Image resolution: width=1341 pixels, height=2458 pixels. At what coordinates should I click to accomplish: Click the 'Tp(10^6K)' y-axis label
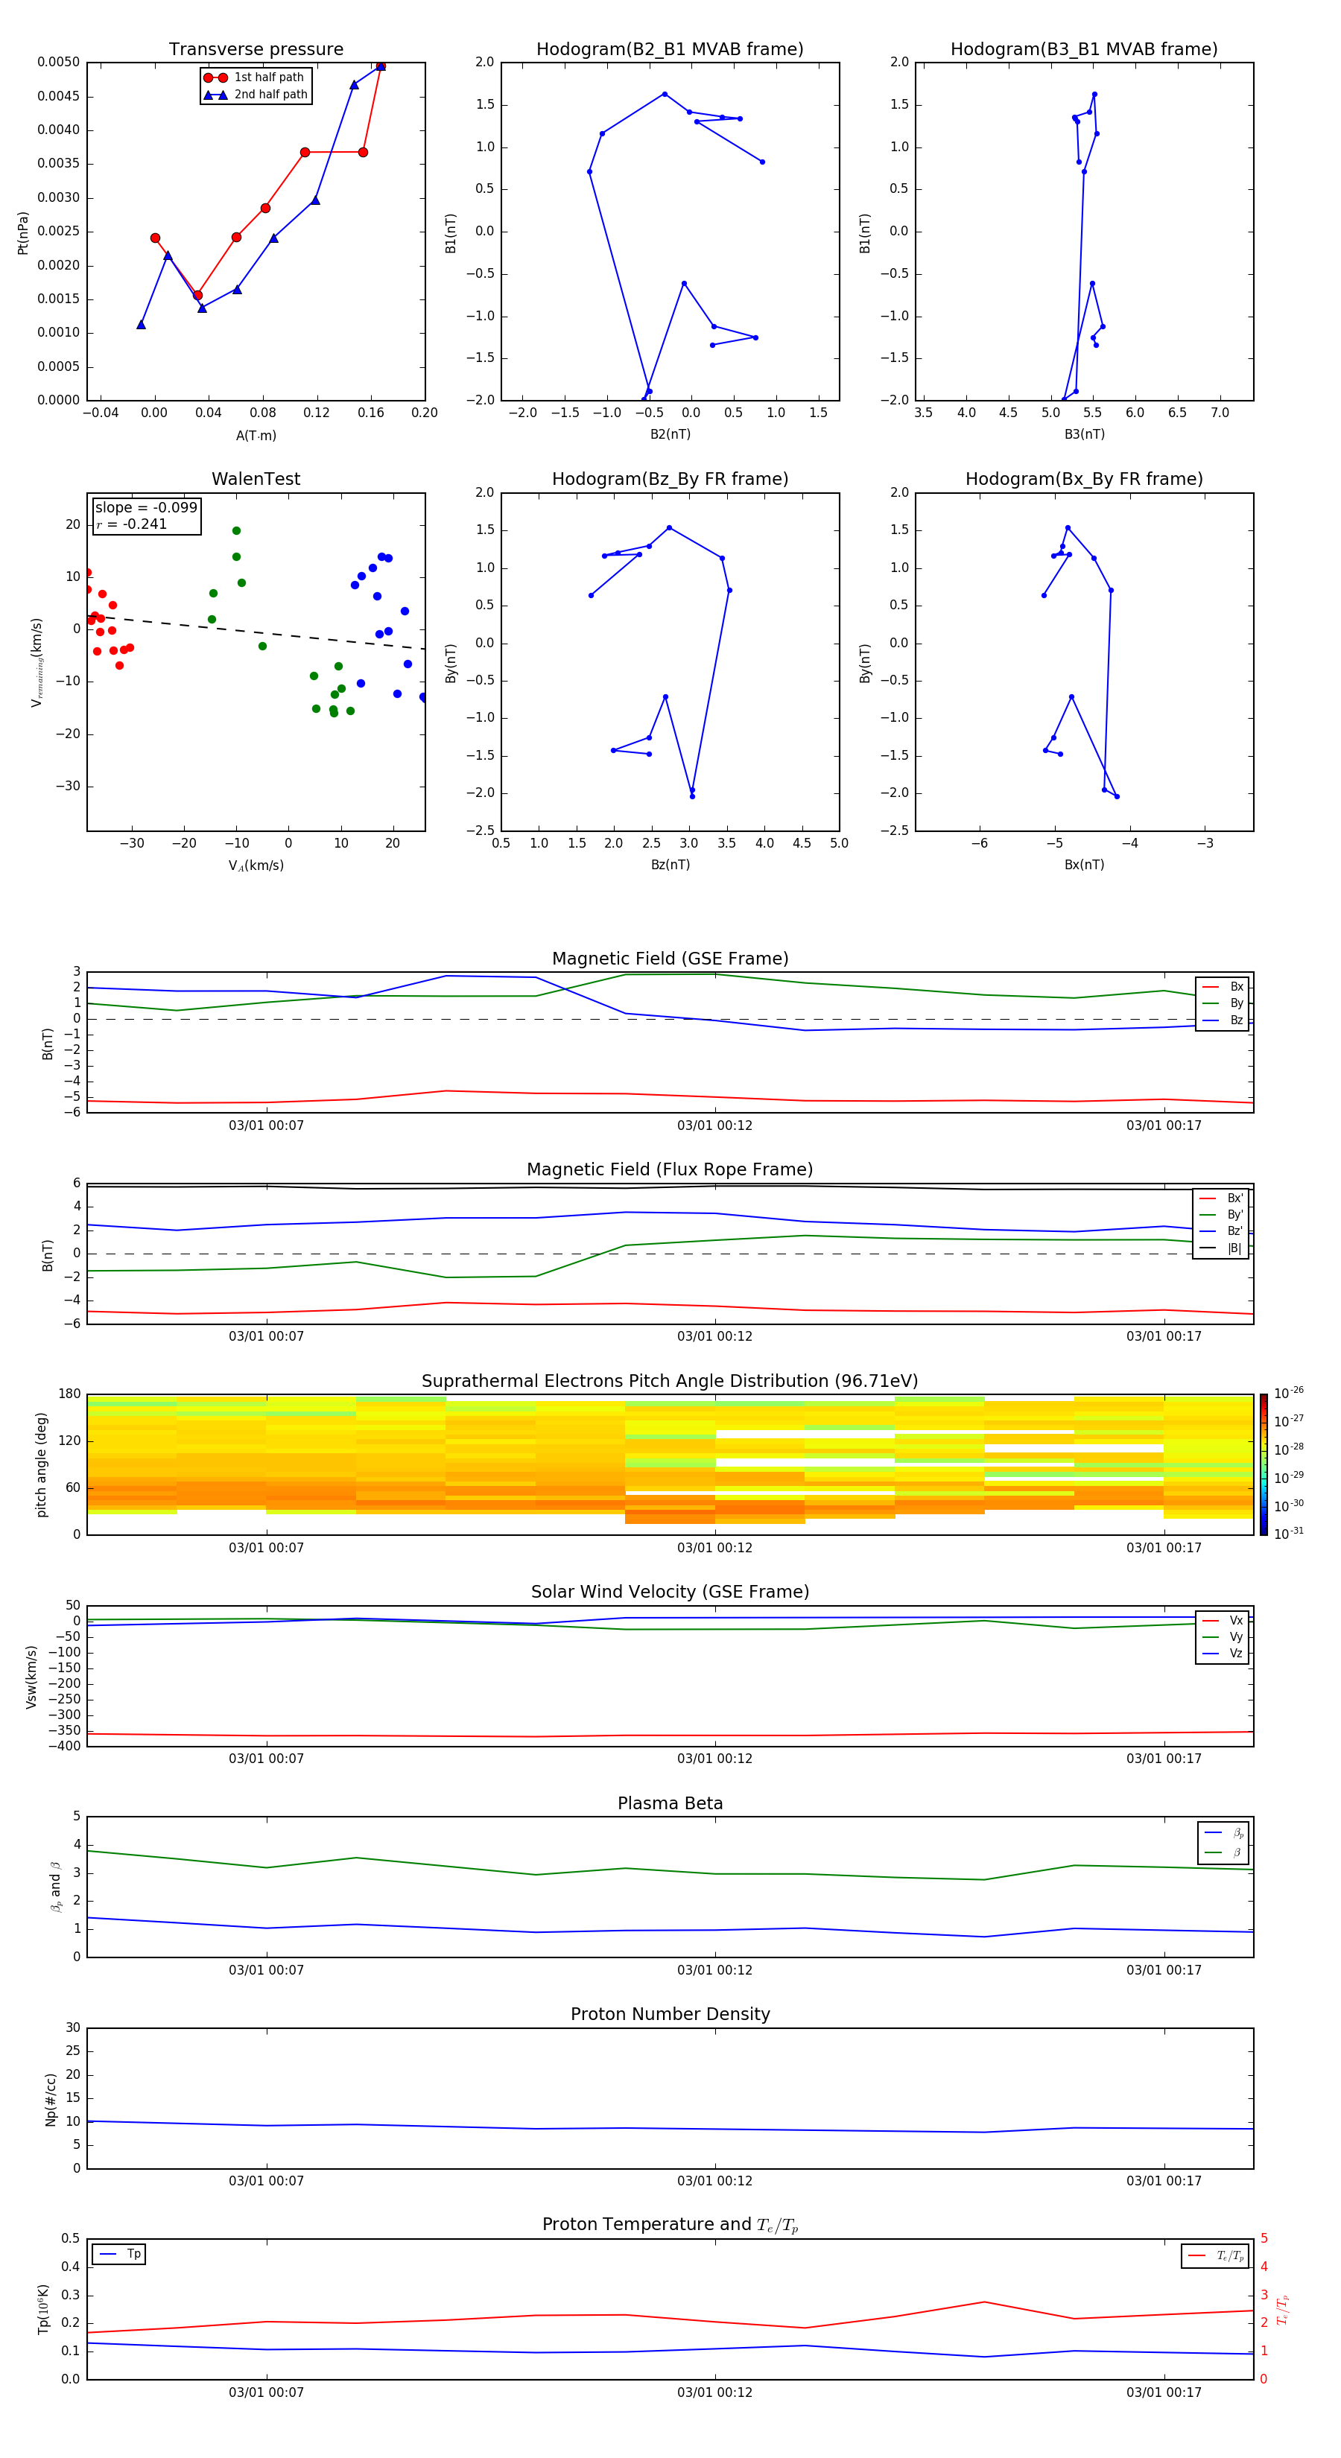point(43,2309)
